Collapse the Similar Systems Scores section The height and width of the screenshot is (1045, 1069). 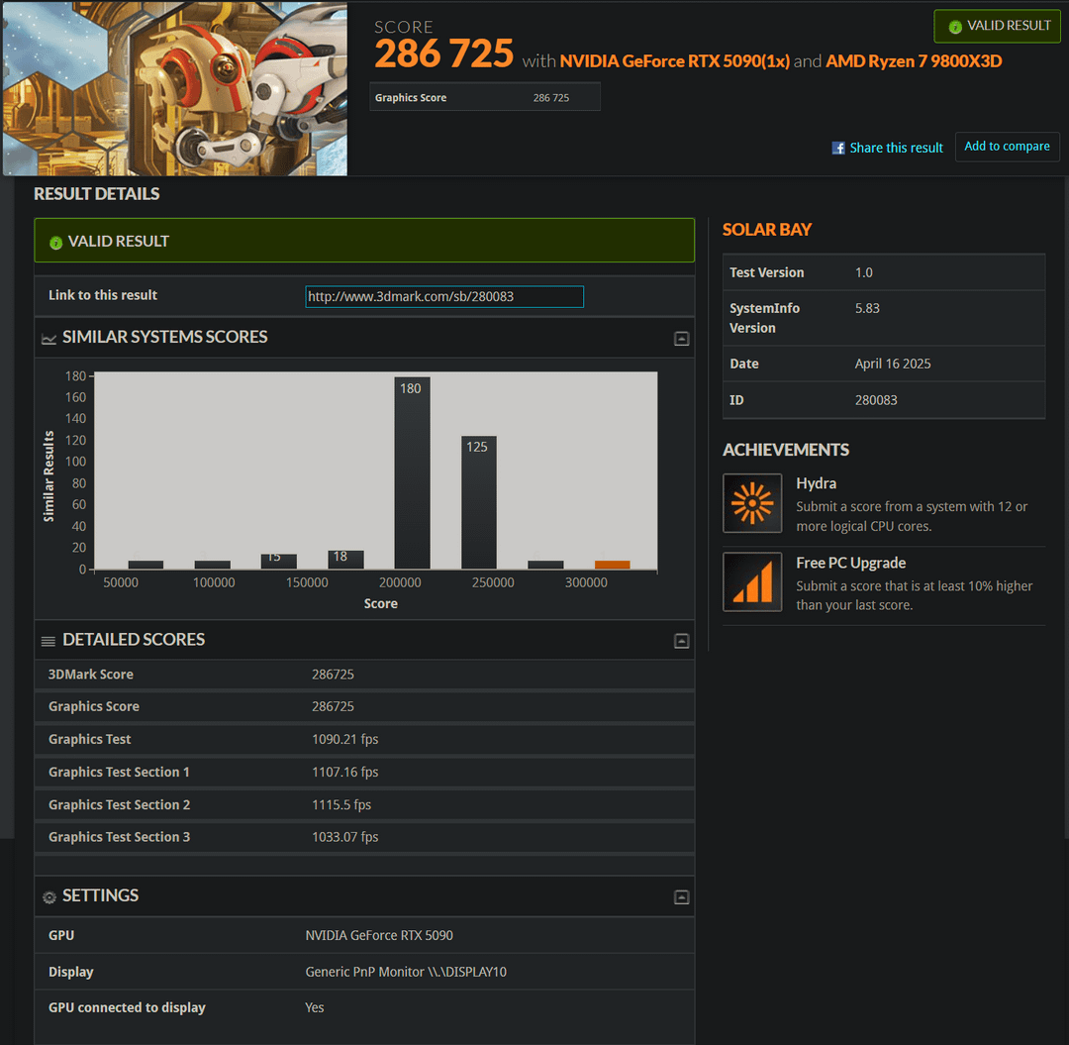681,339
